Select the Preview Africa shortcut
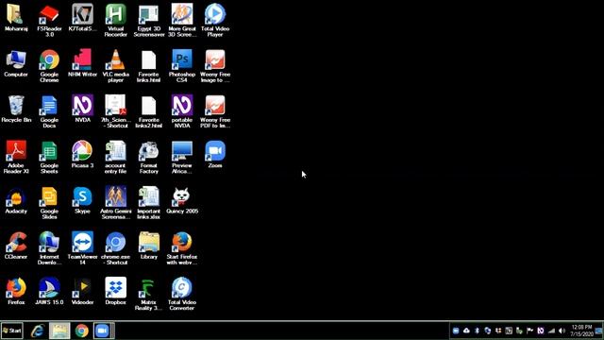Screen dimensions: 604x340 point(182,158)
